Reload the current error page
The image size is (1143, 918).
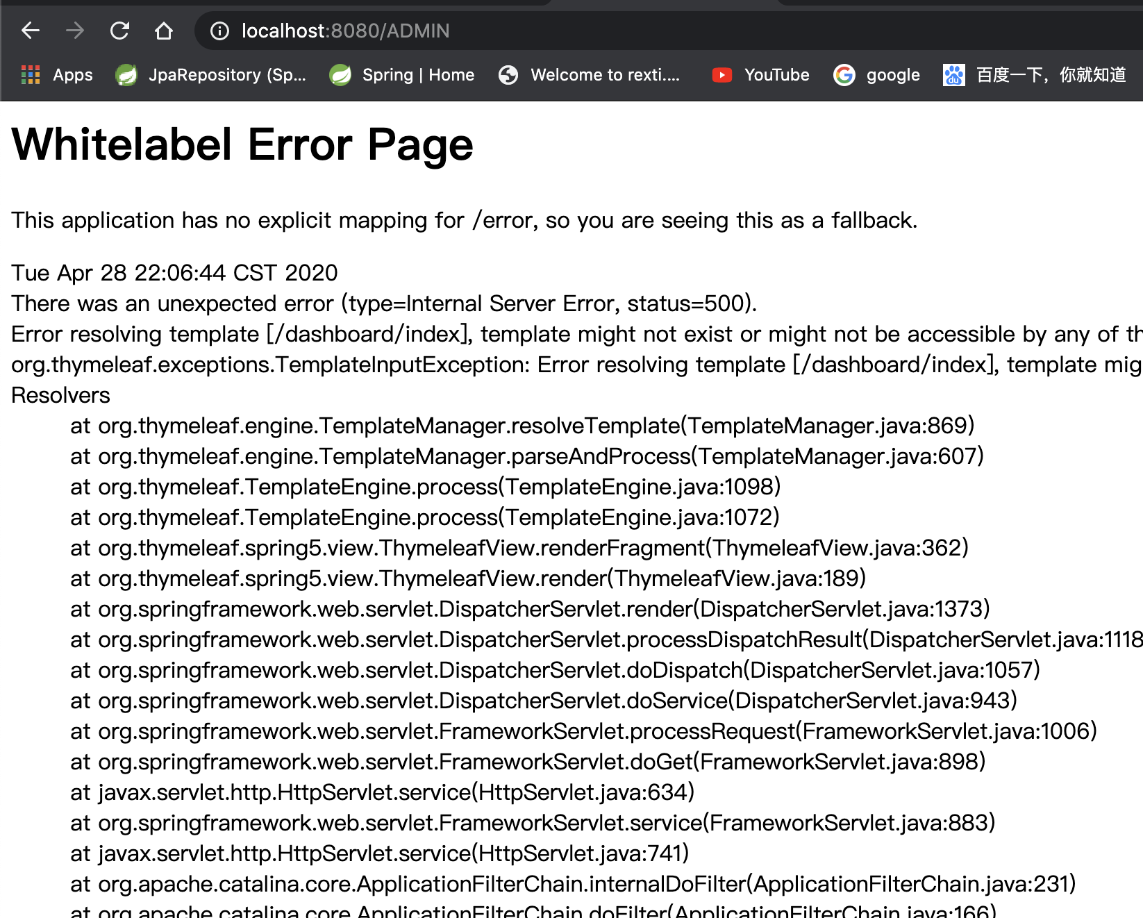119,31
